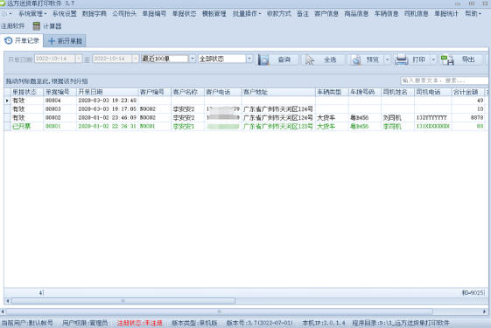Viewport: 491px width, 328px height.
Task: Sort by the 开单日期 column header
Action: click(108, 92)
